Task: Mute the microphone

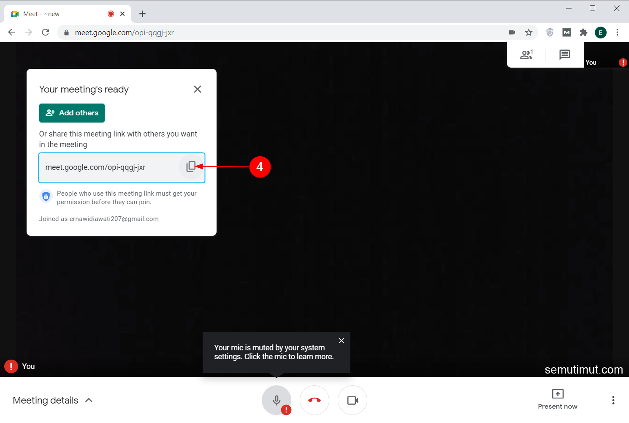Action: pyautogui.click(x=277, y=400)
